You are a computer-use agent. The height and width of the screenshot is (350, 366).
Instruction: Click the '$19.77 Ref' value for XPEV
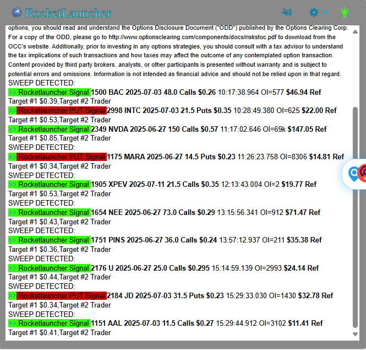click(299, 185)
